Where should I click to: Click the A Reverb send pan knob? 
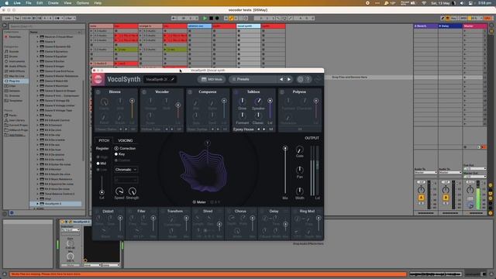point(421,190)
